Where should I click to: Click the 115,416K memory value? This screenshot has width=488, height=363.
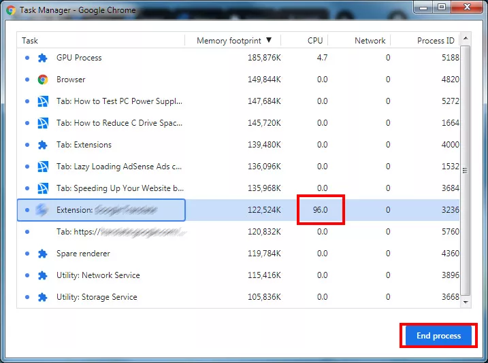click(264, 275)
